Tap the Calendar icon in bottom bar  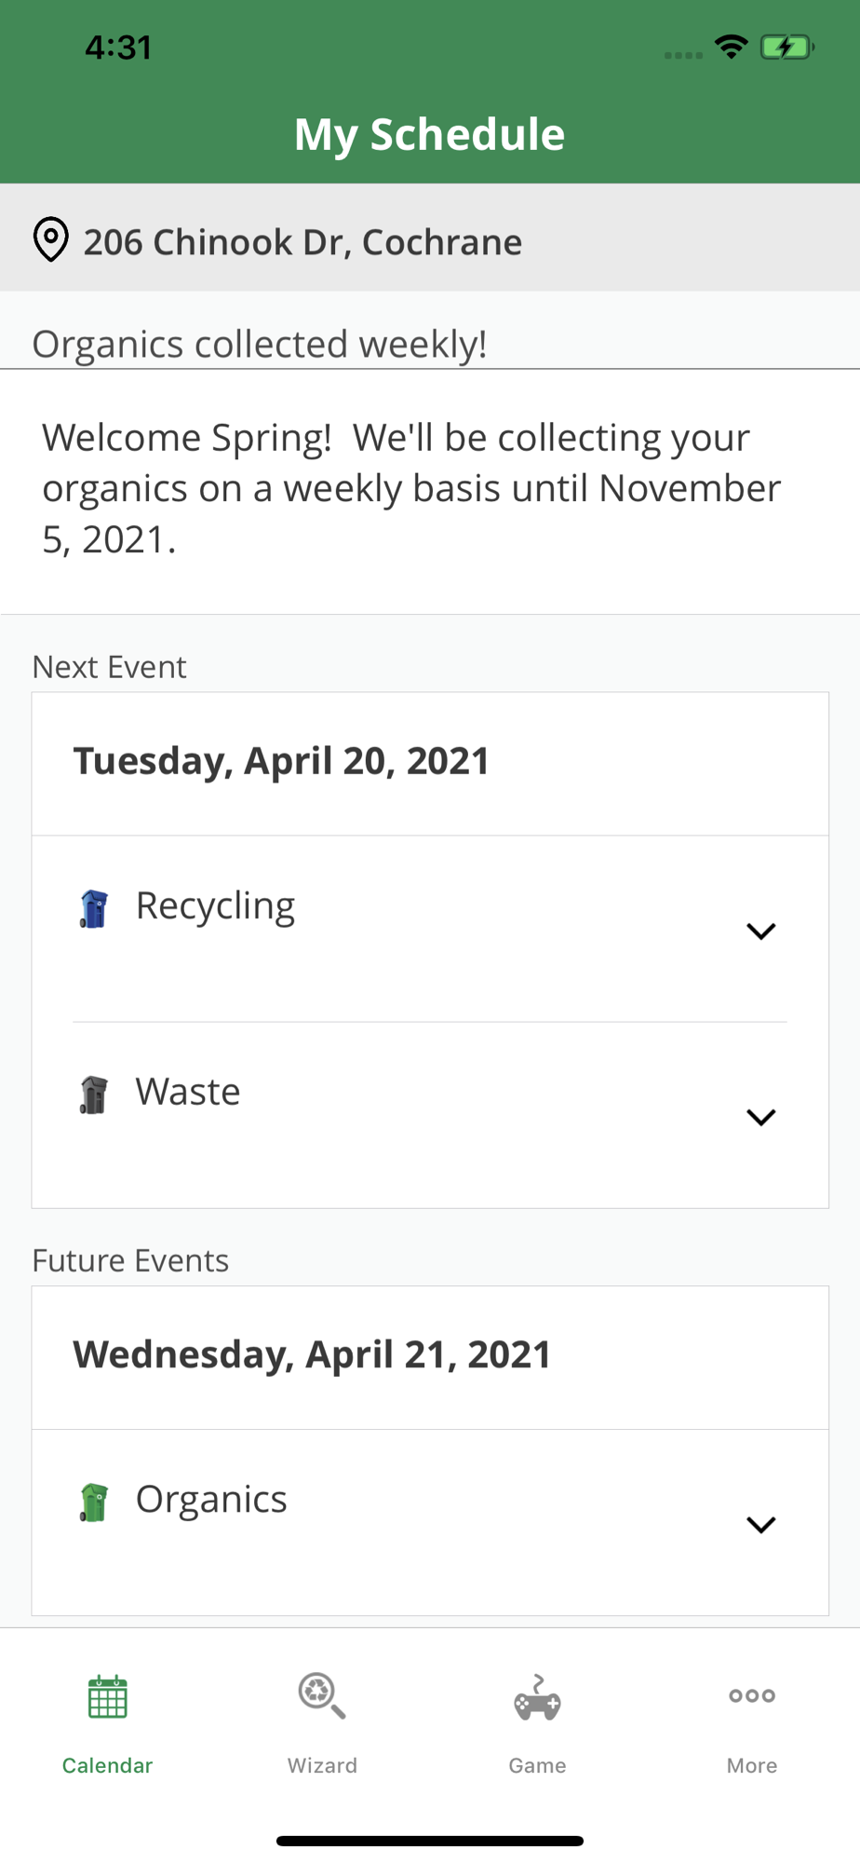tap(107, 1697)
